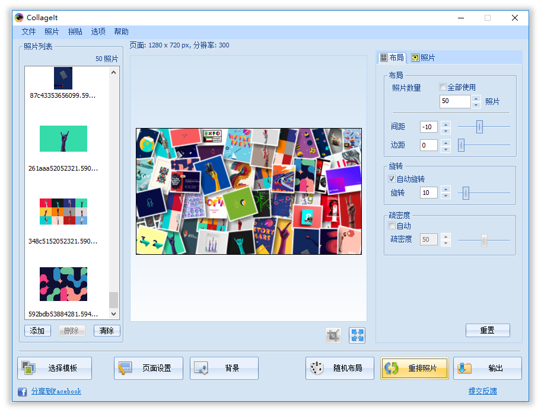Increase 照片数量 with the up arrow
This screenshot has width=541, height=413.
pyautogui.click(x=476, y=98)
